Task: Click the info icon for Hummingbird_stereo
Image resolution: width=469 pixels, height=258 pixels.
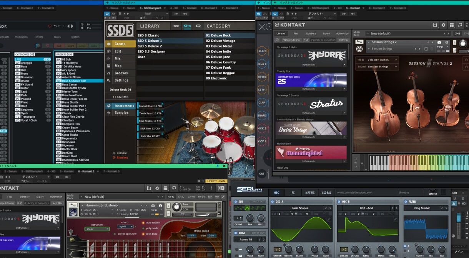Action: click(x=160, y=205)
